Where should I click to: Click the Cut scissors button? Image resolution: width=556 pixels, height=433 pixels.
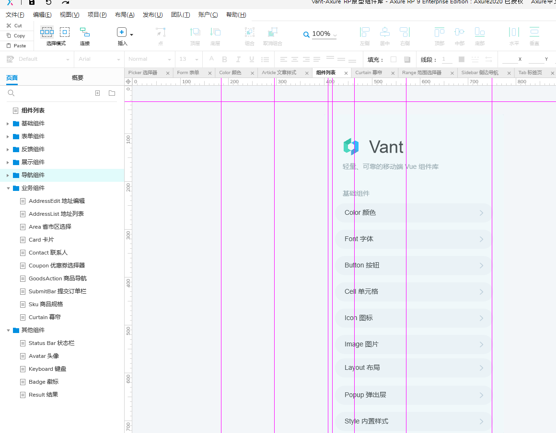coord(14,25)
